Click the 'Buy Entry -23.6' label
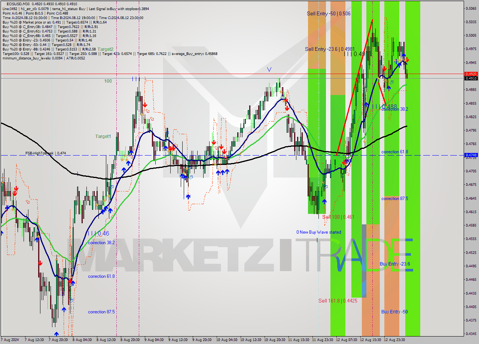Viewport: 479px width, 344px height. (395, 264)
